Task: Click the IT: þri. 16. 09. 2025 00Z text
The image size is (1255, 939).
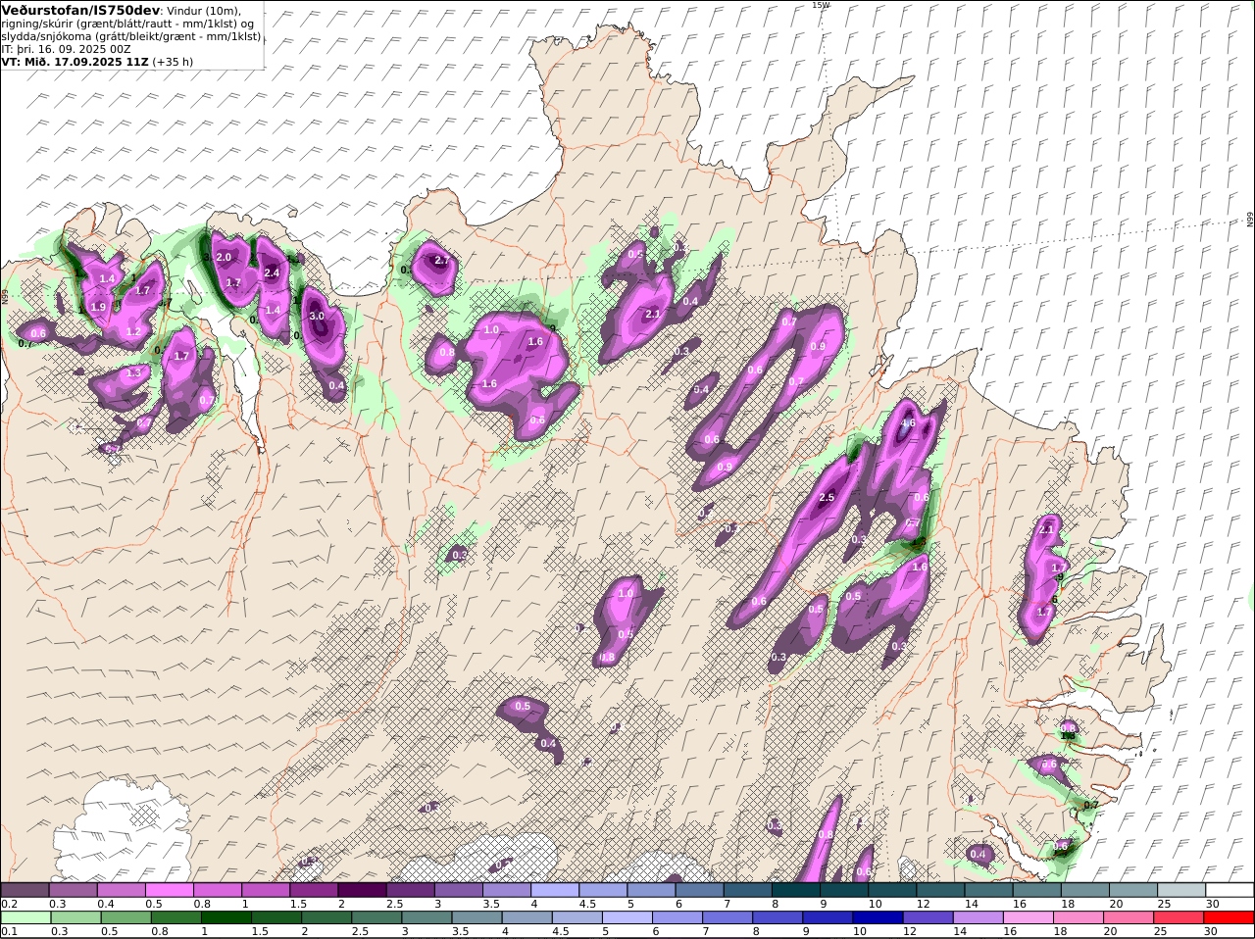Action: tap(66, 49)
